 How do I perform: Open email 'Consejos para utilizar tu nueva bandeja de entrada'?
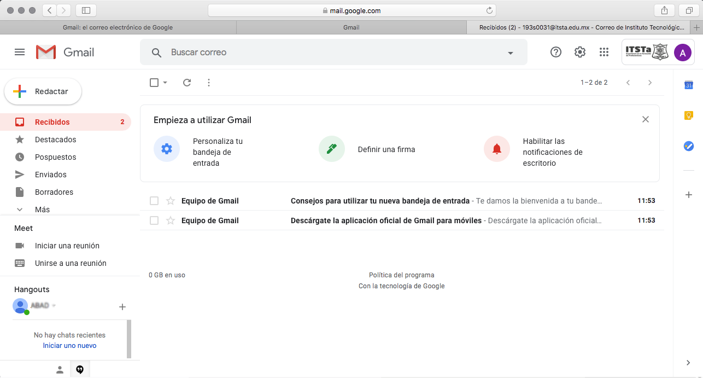click(x=402, y=201)
